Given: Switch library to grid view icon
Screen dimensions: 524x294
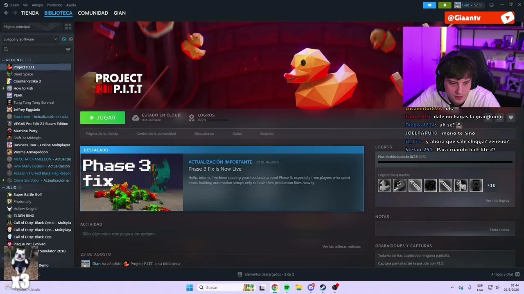Looking at the screenshot, I should point(68,27).
